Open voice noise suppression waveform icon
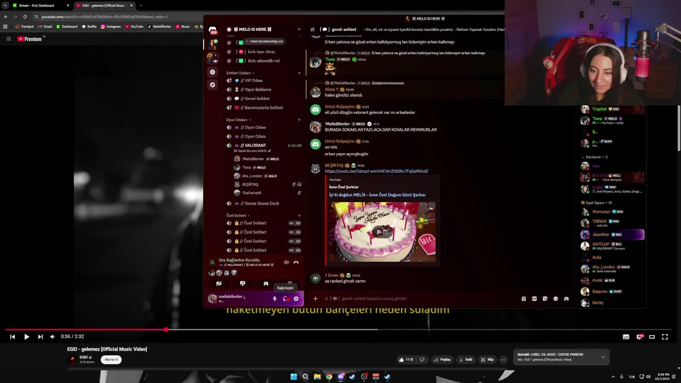Screen dimensions: 681x383 (286, 262)
